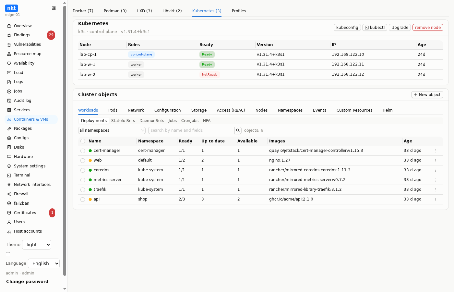454x292 pixels.
Task: Select the StatefulSets sub-tab
Action: (x=123, y=121)
